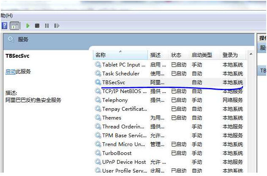Click 手动 startup type of TurboBoost

(197, 153)
